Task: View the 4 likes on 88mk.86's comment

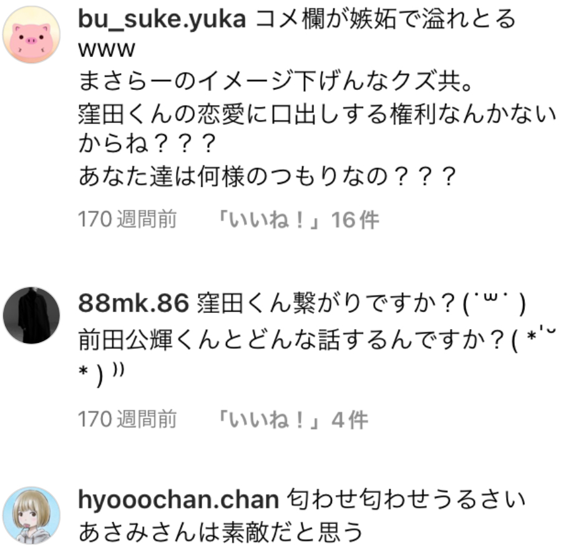Action: coord(293,419)
